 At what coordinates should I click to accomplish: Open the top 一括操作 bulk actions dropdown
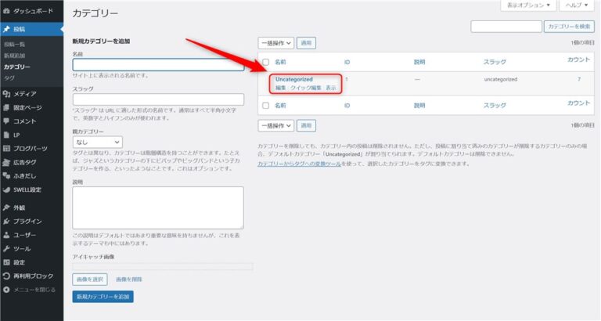tap(275, 42)
